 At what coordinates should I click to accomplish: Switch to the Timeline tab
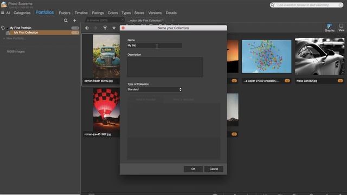81,13
